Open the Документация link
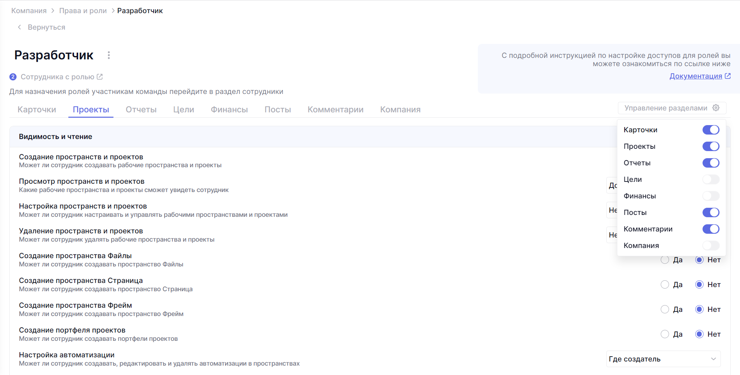 click(696, 76)
